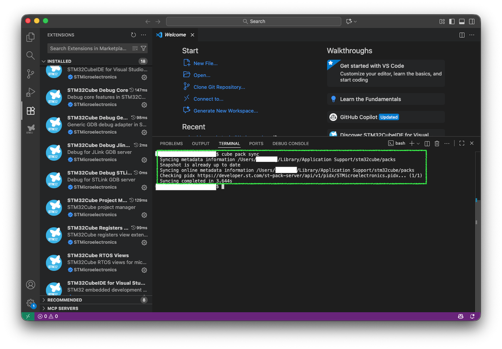
Task: Open the Extensions view icon
Action: click(x=30, y=111)
